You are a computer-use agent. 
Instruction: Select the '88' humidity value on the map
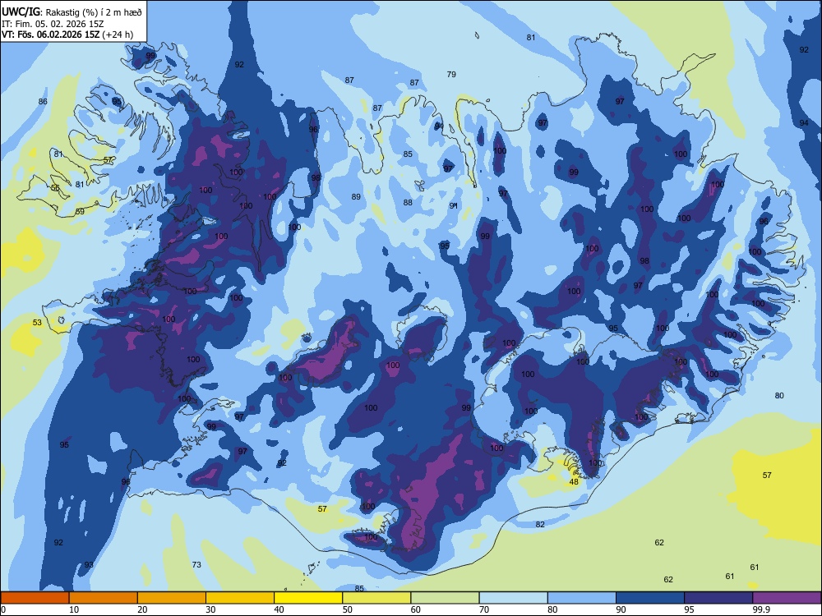tap(408, 202)
